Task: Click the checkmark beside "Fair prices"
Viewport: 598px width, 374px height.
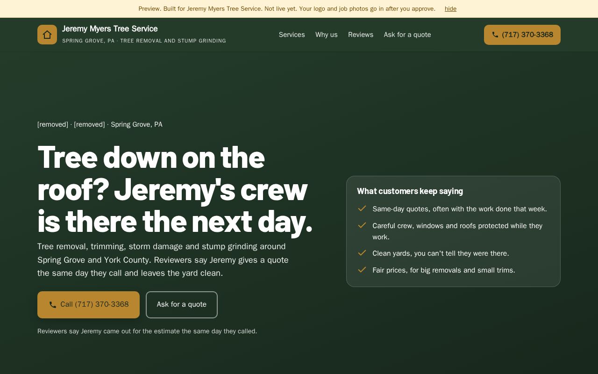Action: coord(362,270)
